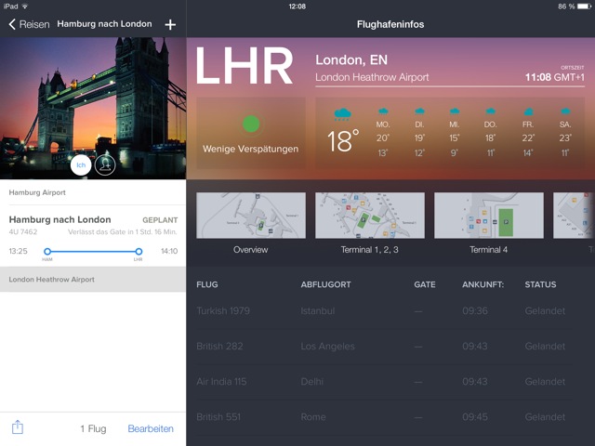
Task: Sort by the ANKUNFT column header
Action: 483,284
